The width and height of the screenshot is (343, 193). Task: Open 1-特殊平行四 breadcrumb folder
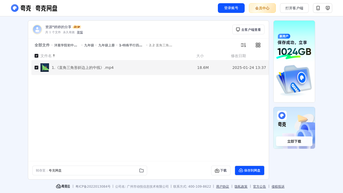[x=131, y=45]
